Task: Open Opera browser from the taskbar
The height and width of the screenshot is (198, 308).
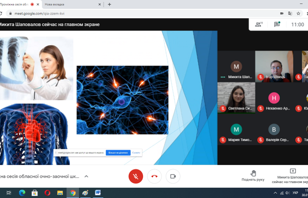Action: tap(47, 193)
